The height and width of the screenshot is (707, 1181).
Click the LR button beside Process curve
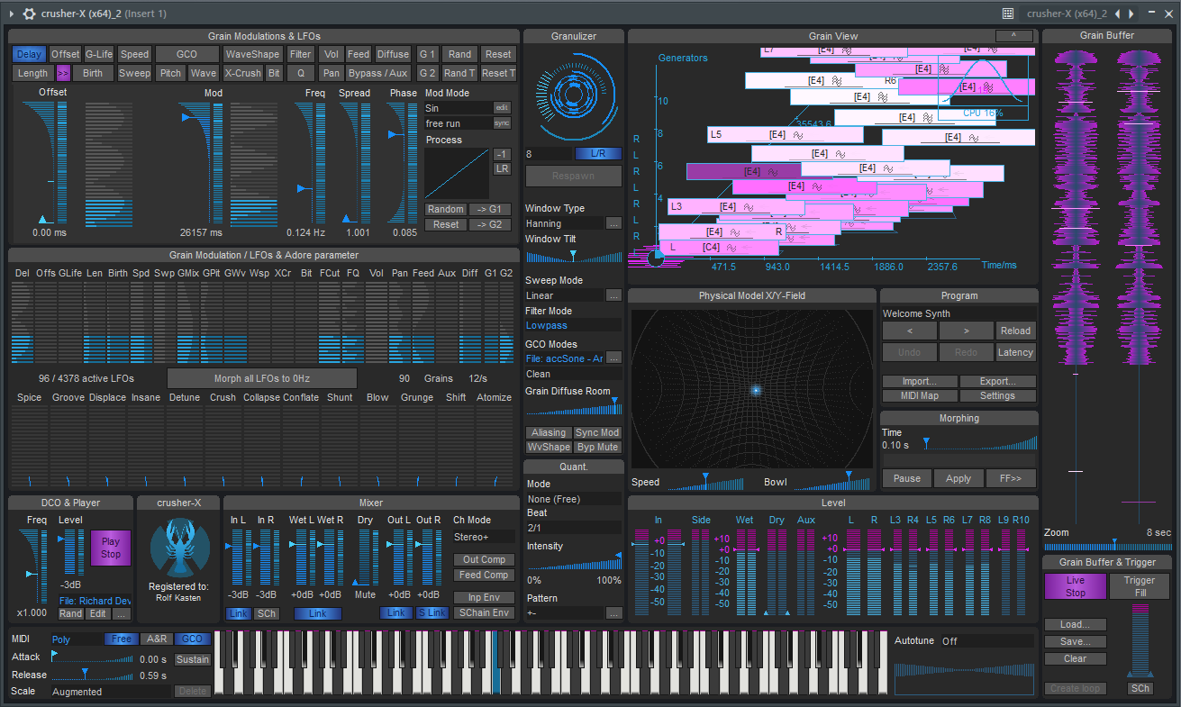coord(503,168)
